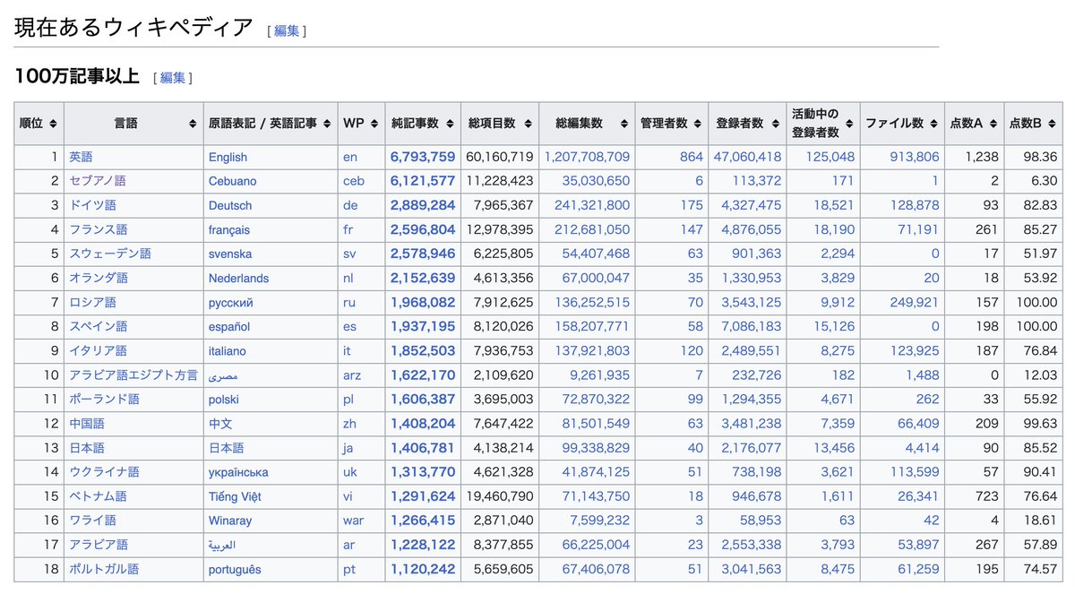Follow the セブアノ語 link
This screenshot has height=594, width=1075.
(x=98, y=181)
